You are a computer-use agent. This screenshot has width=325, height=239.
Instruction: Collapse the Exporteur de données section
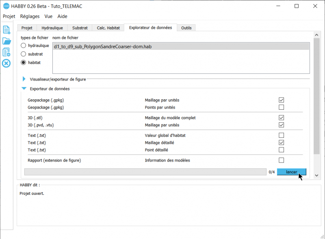click(x=24, y=88)
